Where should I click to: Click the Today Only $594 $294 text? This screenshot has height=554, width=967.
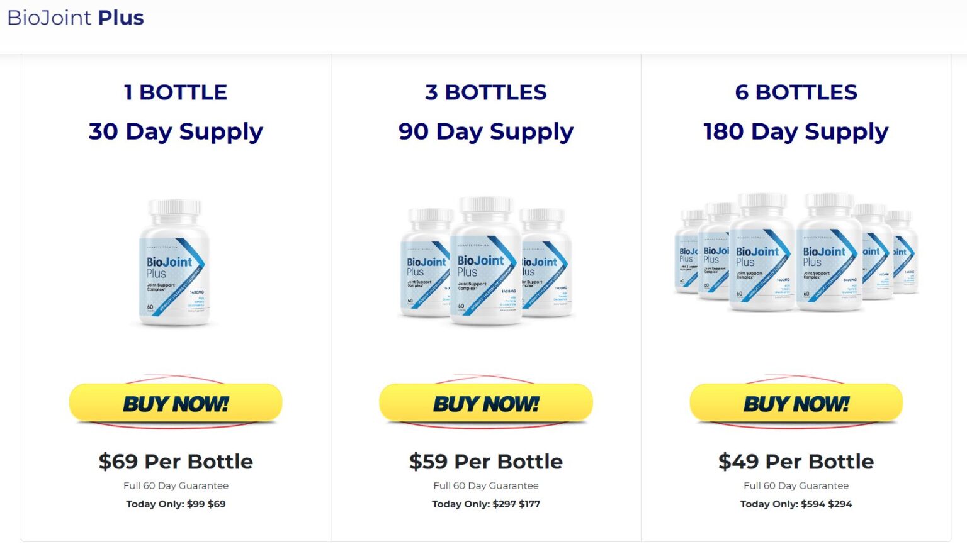796,504
